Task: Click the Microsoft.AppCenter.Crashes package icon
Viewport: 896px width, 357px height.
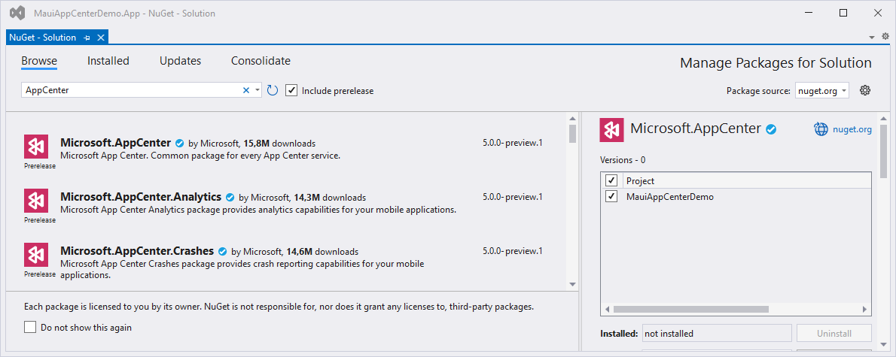Action: pyautogui.click(x=39, y=255)
